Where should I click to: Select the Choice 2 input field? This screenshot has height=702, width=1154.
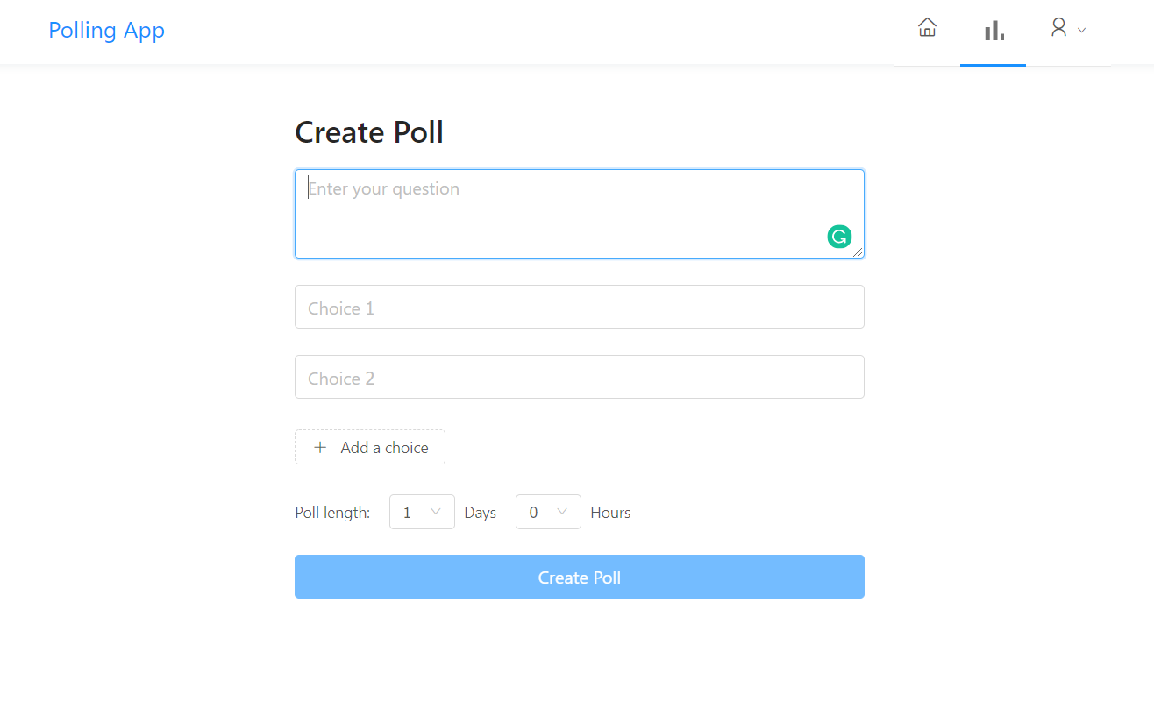[x=579, y=378]
